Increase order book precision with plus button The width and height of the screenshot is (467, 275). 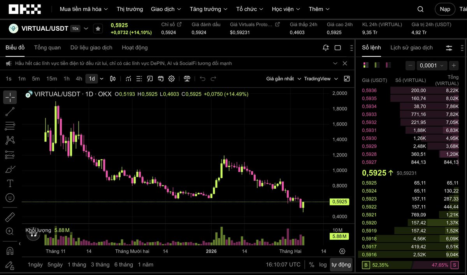coord(454,66)
